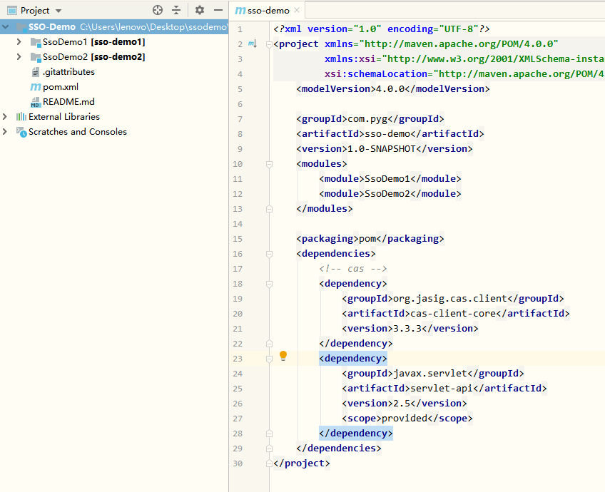The height and width of the screenshot is (492, 605).
Task: Click the xml declaration on line 1
Action: click(382, 29)
